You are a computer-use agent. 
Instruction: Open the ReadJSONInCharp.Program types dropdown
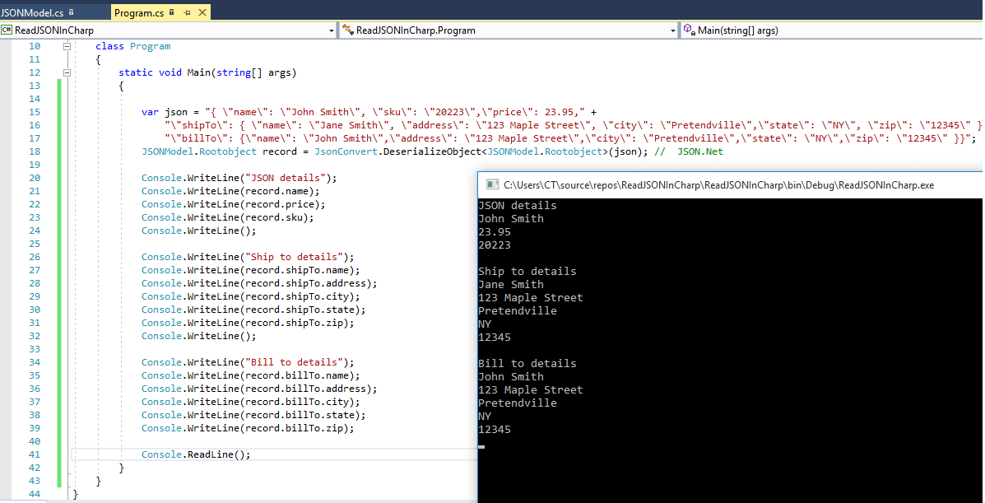(x=673, y=30)
